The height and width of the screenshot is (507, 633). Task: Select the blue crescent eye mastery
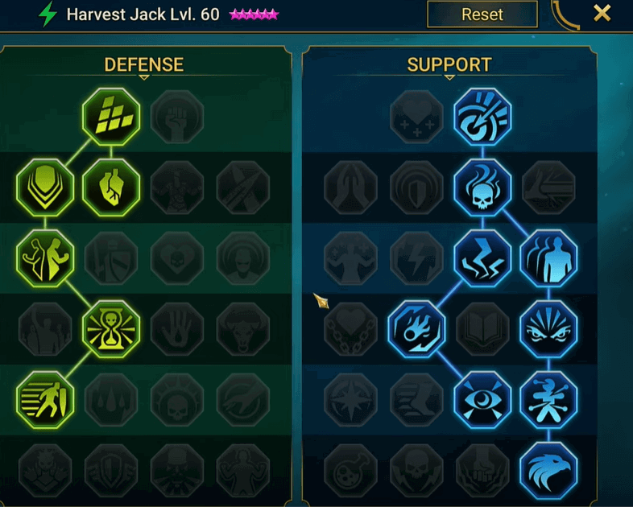click(x=482, y=400)
